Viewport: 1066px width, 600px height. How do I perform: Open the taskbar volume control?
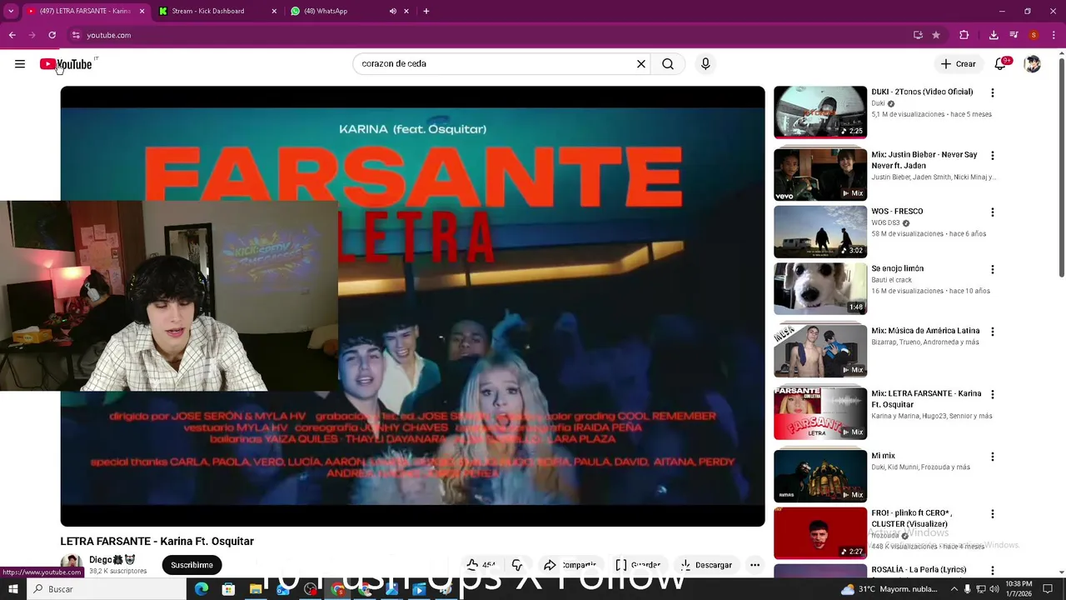[x=994, y=589]
